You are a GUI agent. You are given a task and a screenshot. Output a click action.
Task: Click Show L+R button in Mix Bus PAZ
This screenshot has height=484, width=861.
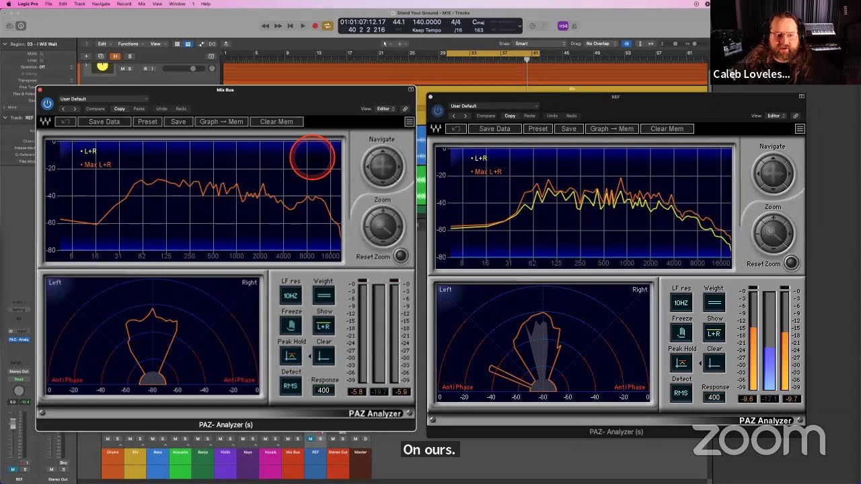coord(324,325)
